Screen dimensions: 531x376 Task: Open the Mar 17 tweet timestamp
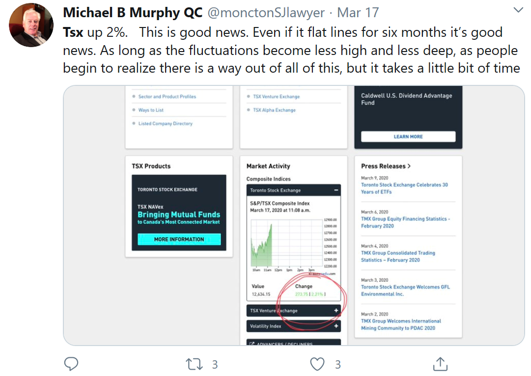click(359, 13)
